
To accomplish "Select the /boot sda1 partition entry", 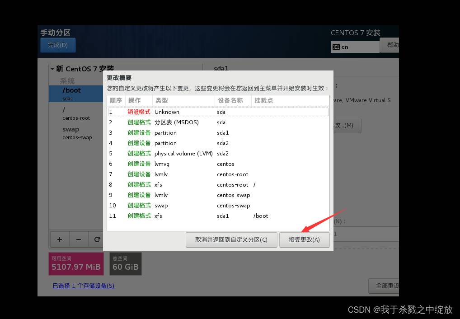I will [75, 94].
